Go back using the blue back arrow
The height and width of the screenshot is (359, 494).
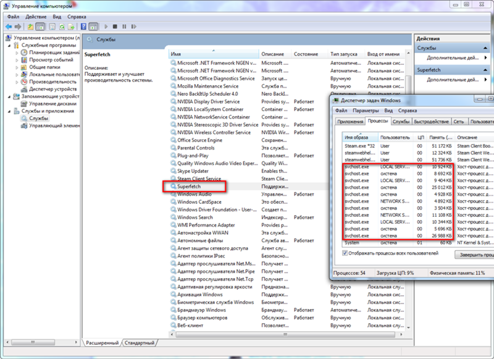pos(9,27)
